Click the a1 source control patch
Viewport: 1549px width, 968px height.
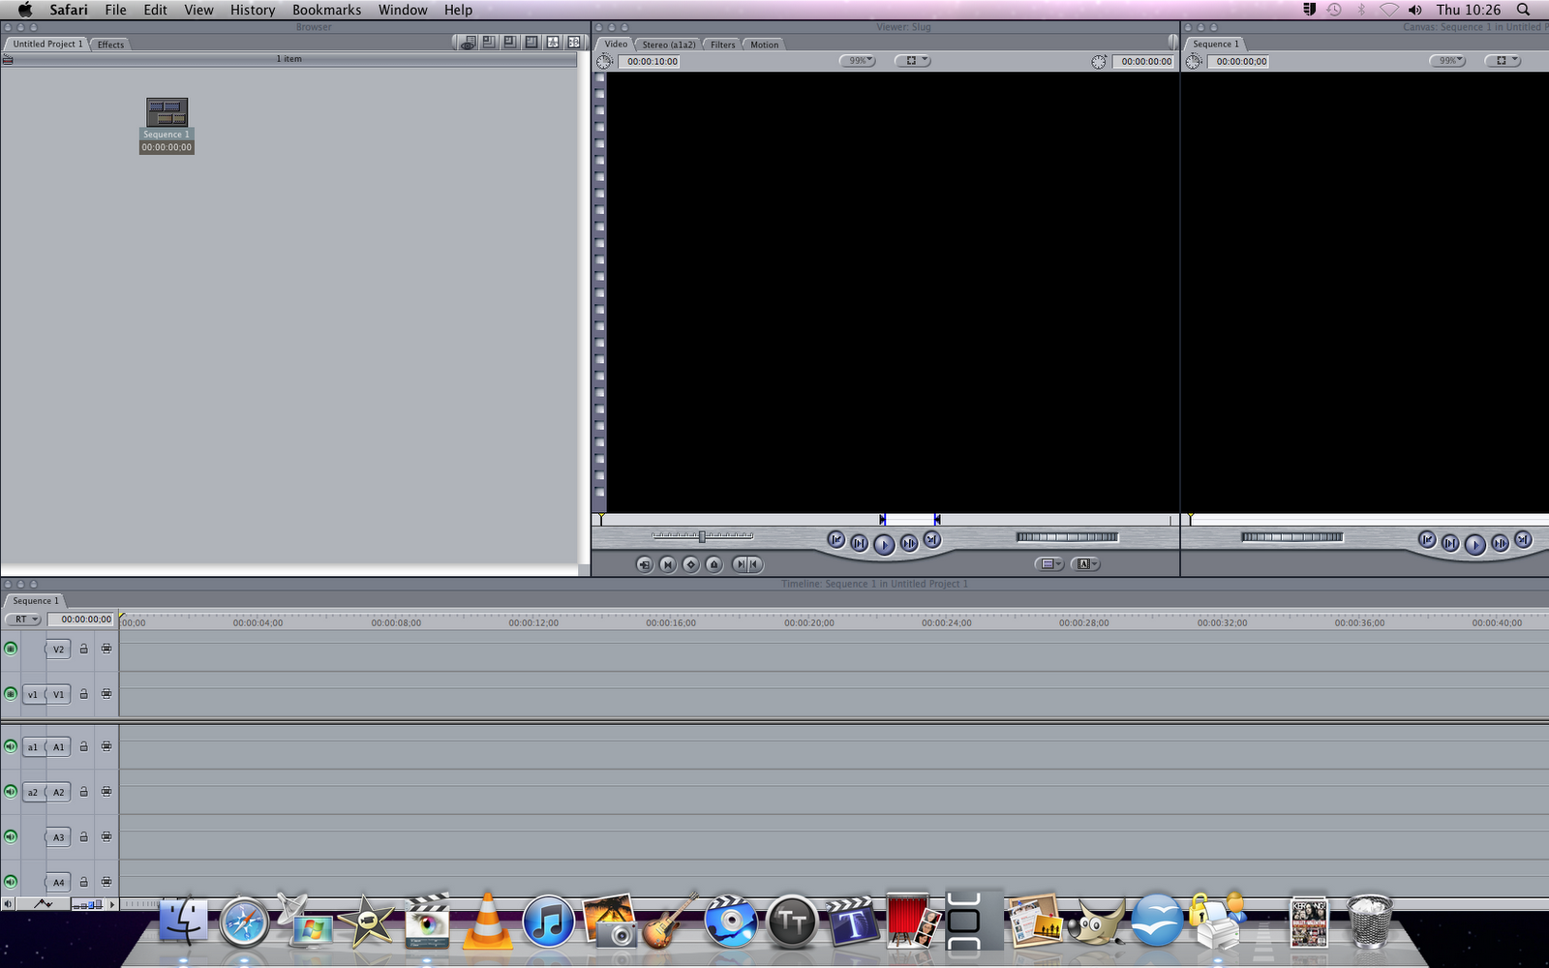pyautogui.click(x=33, y=746)
